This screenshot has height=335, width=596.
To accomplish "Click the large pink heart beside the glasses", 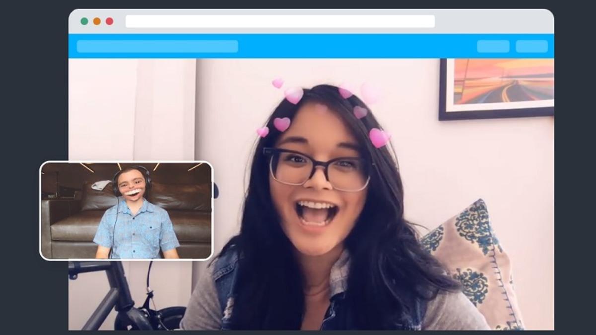I will click(x=379, y=137).
